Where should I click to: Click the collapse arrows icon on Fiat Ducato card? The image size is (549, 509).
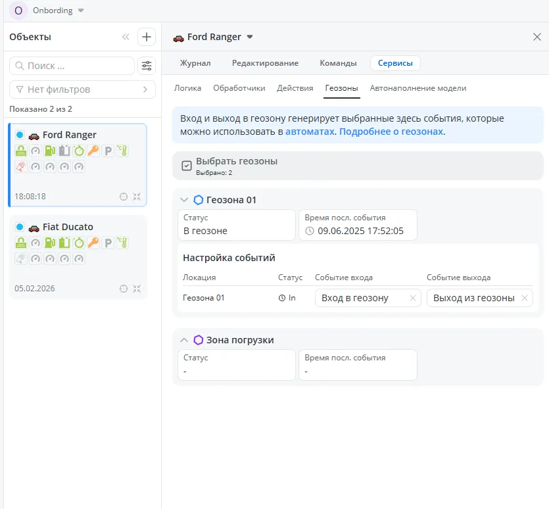point(137,289)
